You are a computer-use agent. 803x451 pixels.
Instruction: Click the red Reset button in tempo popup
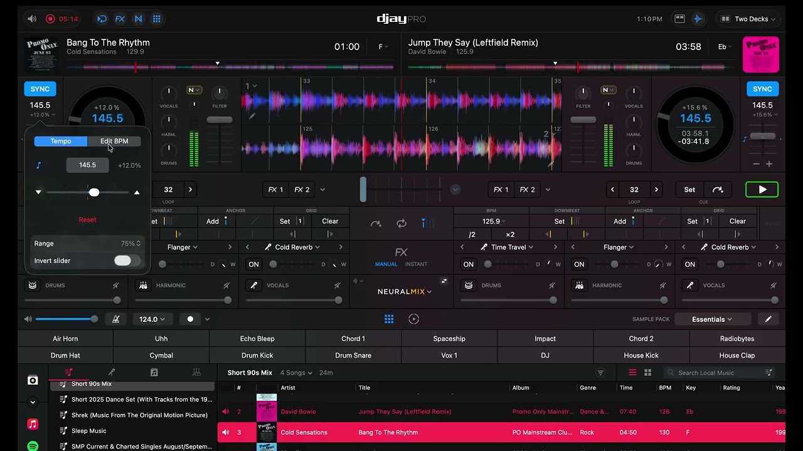[x=87, y=220]
